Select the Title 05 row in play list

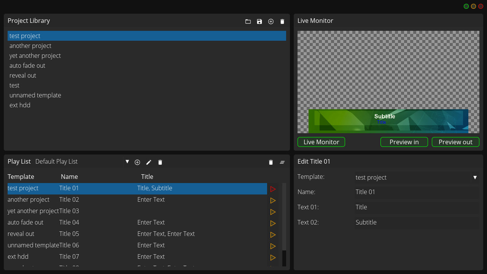[x=137, y=234]
